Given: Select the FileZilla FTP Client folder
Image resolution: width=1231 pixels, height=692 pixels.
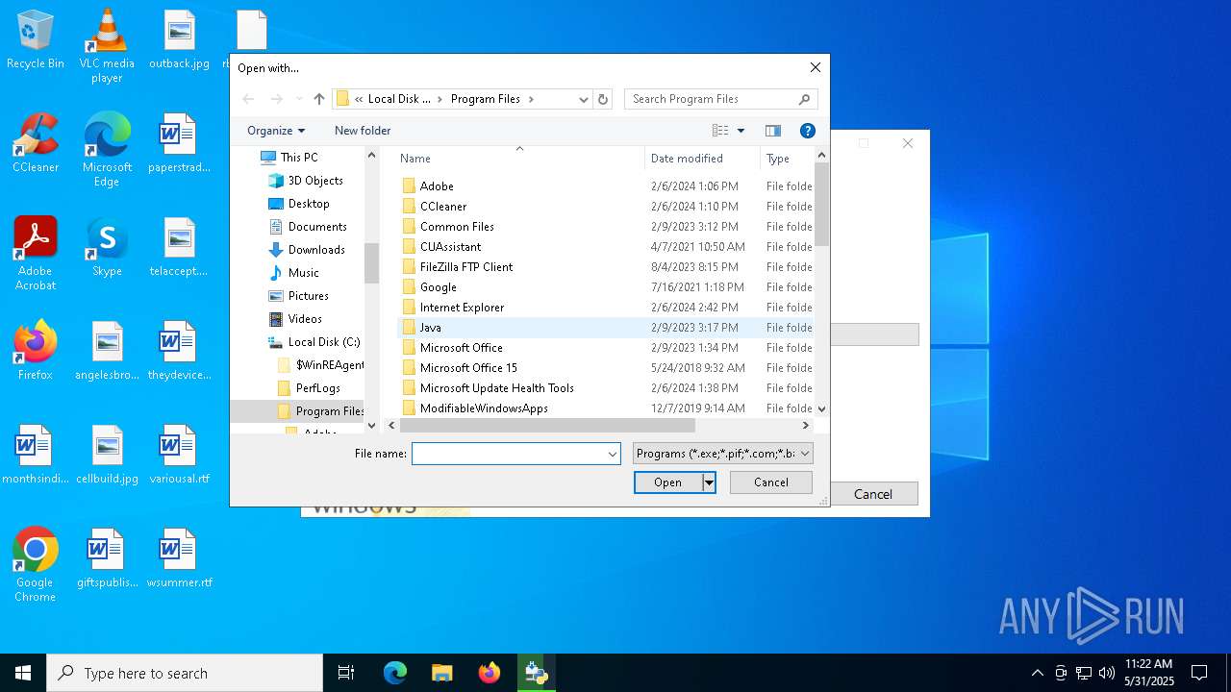Looking at the screenshot, I should (x=606, y=267).
